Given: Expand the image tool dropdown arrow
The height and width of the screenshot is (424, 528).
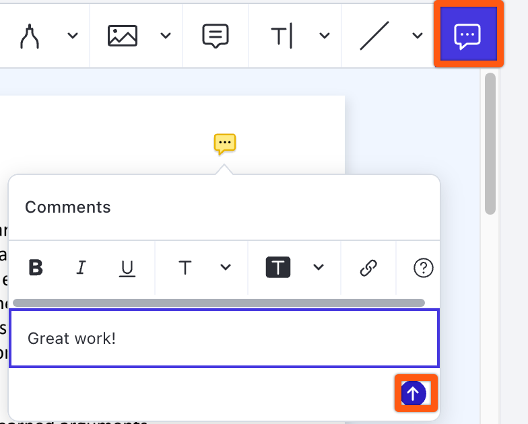Looking at the screenshot, I should click(166, 36).
